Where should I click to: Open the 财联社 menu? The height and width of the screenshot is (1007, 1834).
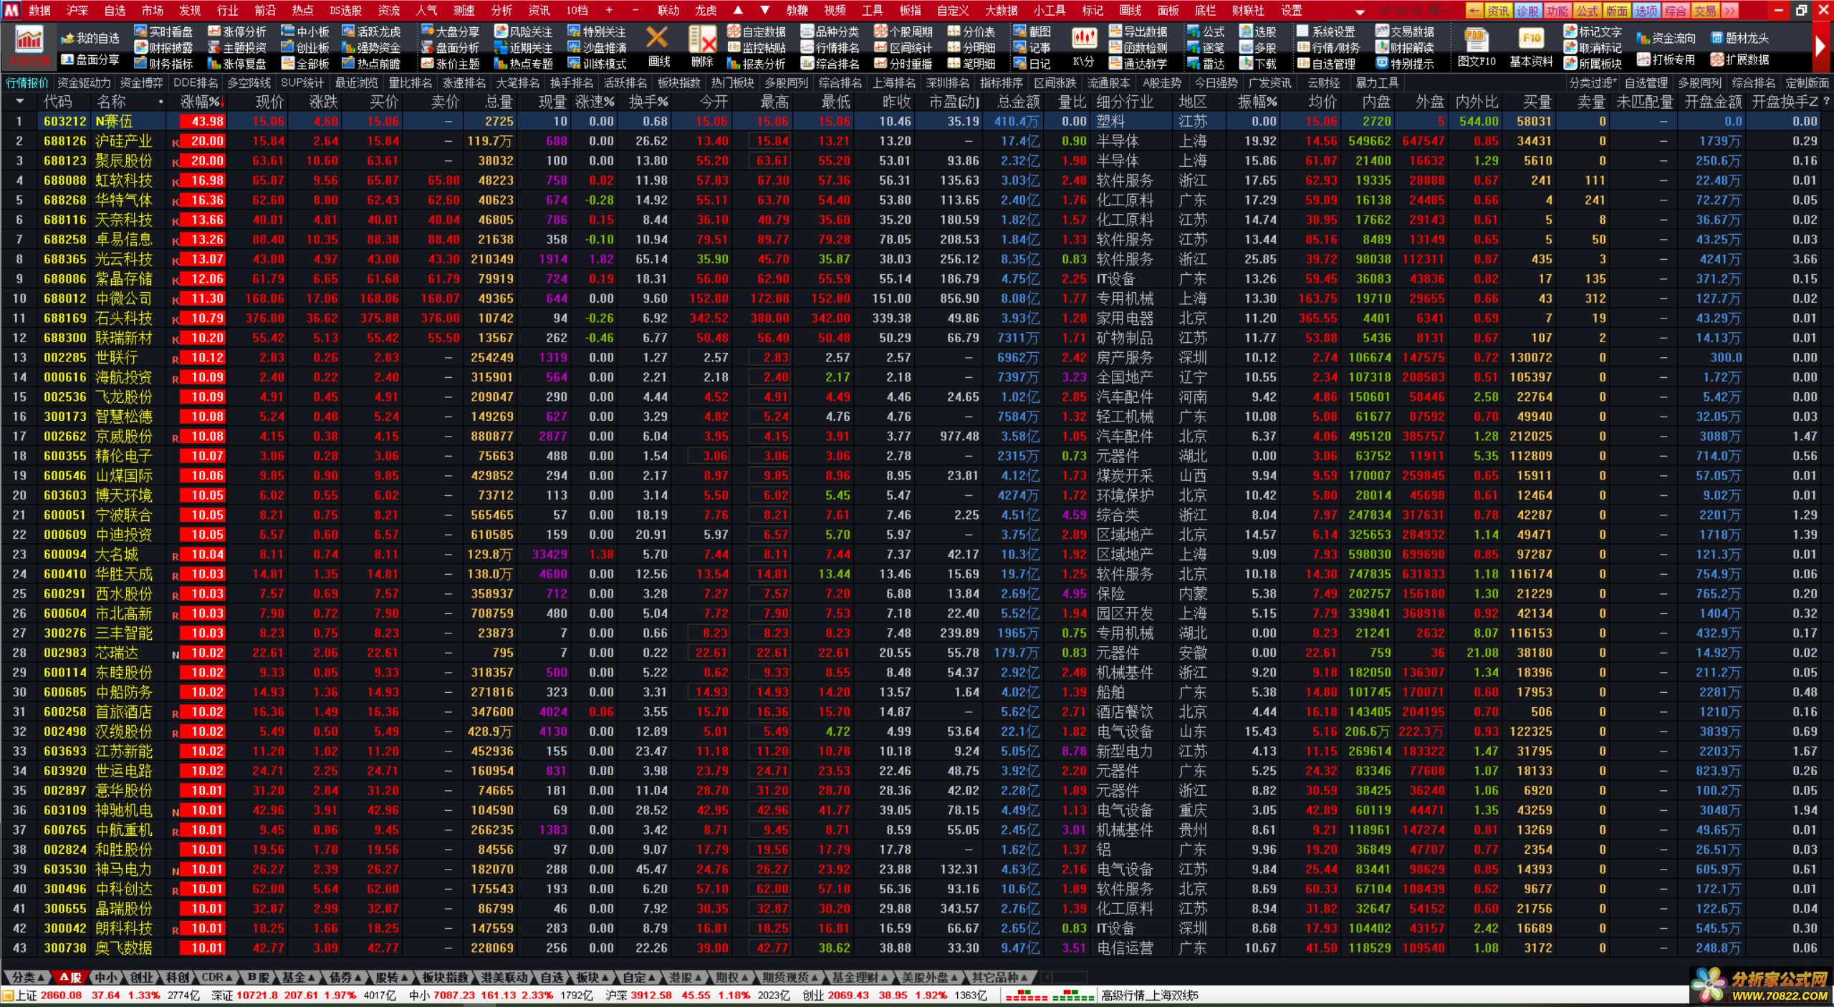tap(1248, 10)
